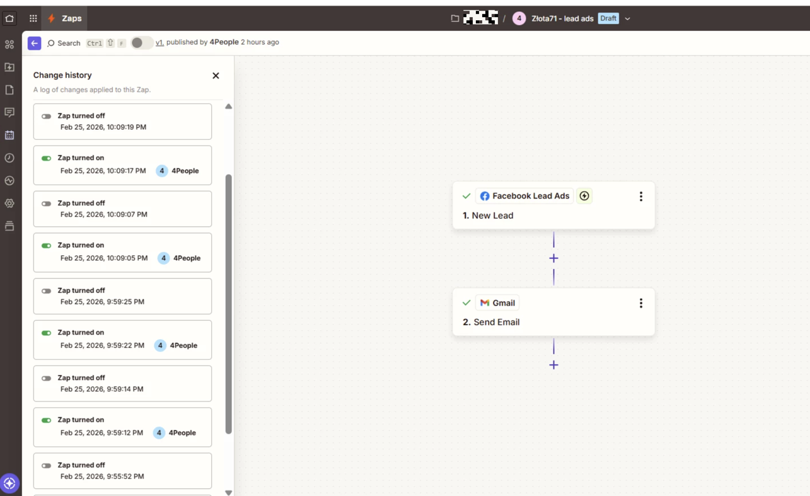
Task: Open the comments icon in sidebar
Action: 9,112
